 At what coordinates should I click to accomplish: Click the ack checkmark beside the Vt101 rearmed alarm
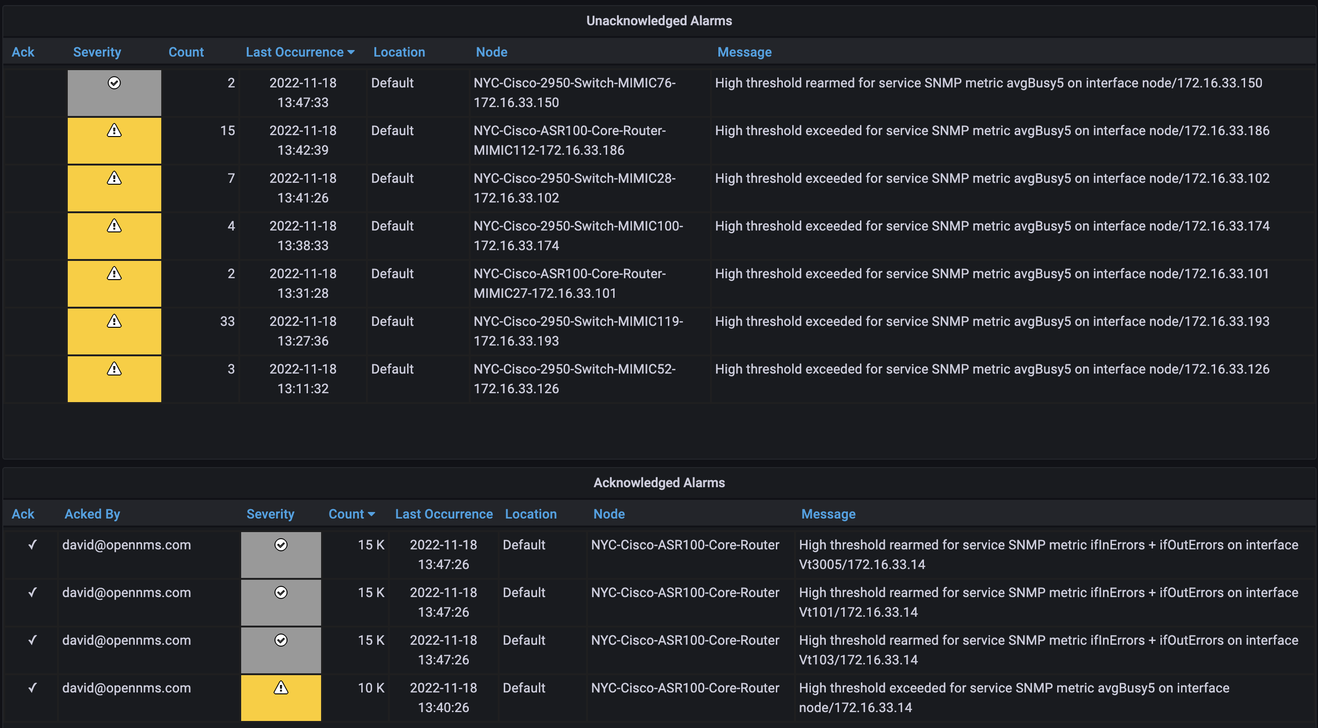pyautogui.click(x=33, y=593)
